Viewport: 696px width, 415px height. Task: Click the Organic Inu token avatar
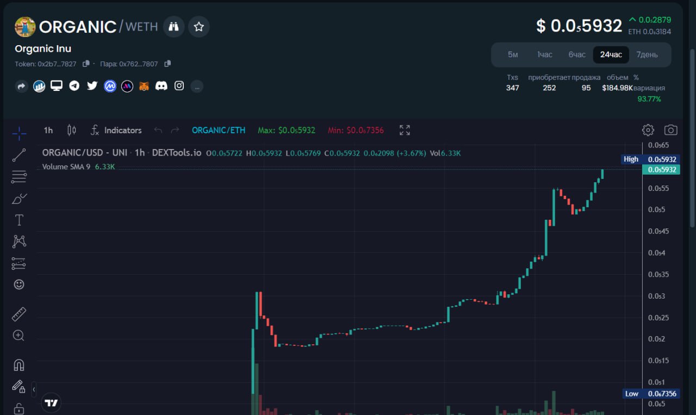point(25,27)
